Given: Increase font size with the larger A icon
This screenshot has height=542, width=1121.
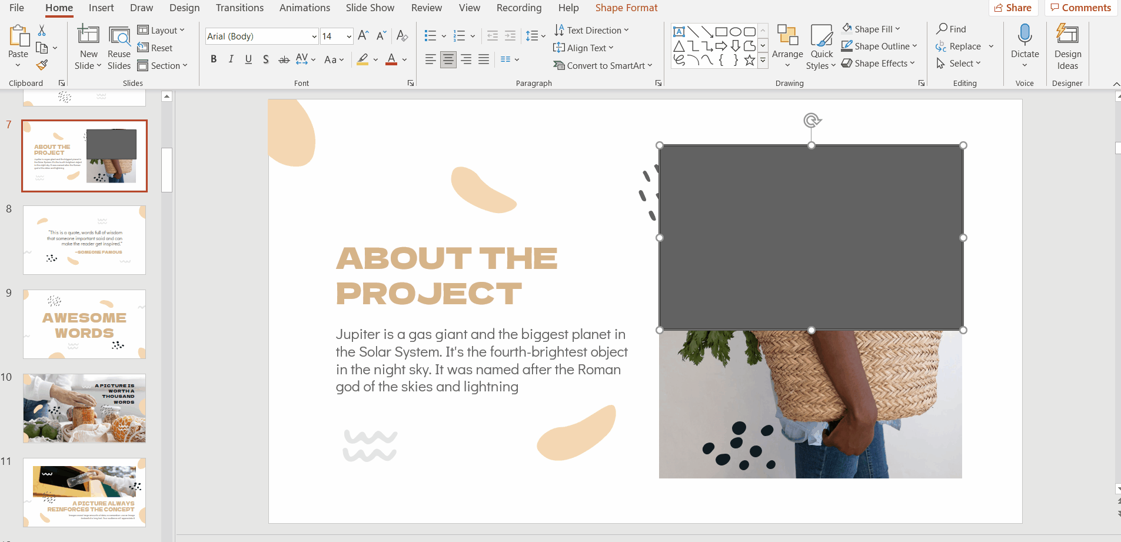Looking at the screenshot, I should pos(363,36).
